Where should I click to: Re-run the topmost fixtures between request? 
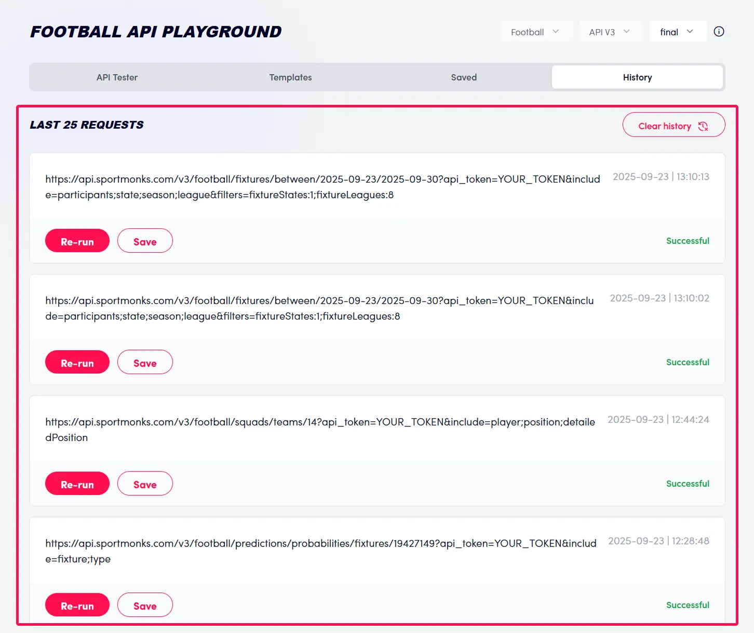pos(77,240)
